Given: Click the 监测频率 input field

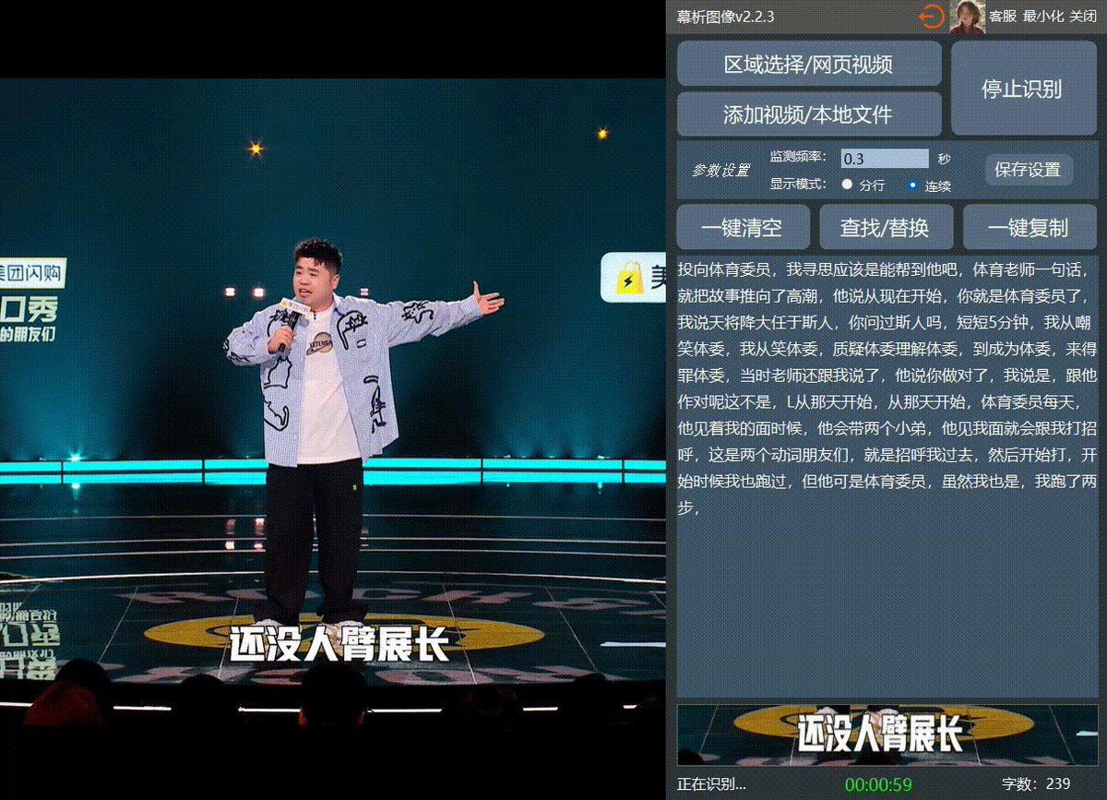Looking at the screenshot, I should point(885,159).
